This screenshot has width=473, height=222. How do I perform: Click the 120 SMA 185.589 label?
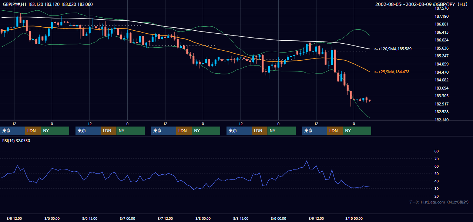point(393,49)
